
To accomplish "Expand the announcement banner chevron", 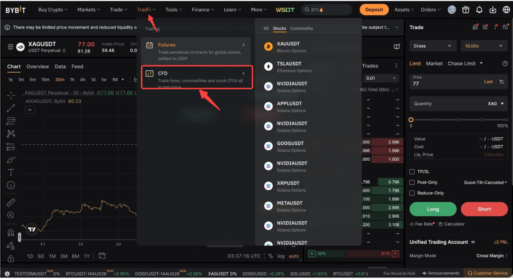I will click(396, 27).
